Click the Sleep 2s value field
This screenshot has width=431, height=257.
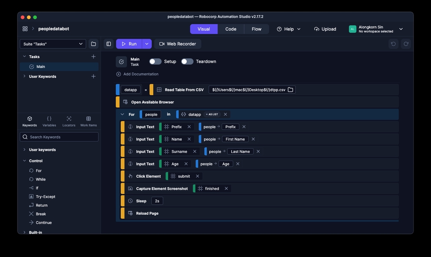tap(157, 201)
